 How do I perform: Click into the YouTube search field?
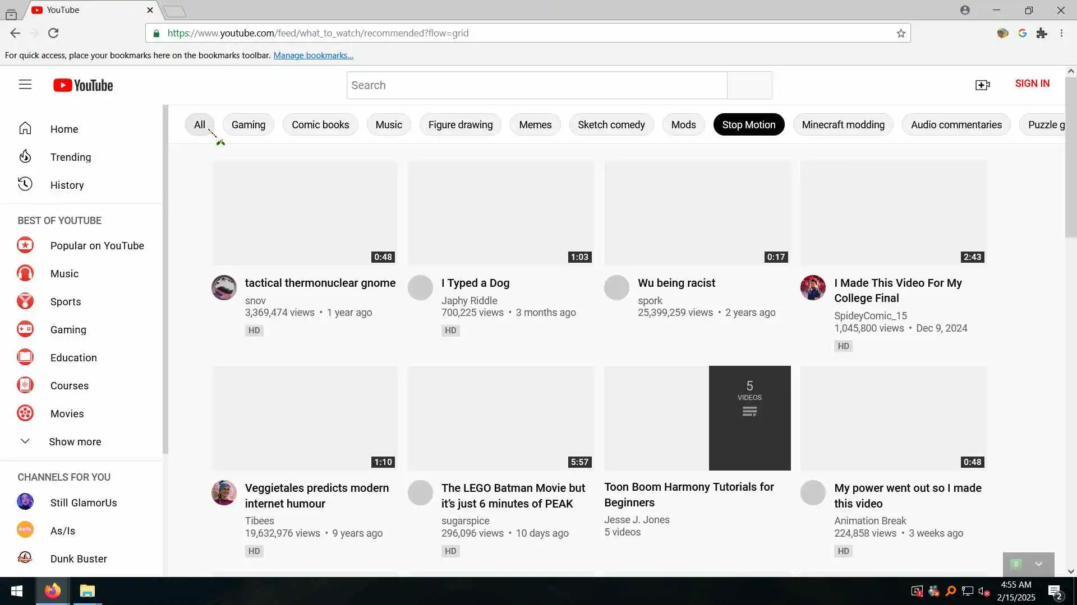click(x=536, y=85)
